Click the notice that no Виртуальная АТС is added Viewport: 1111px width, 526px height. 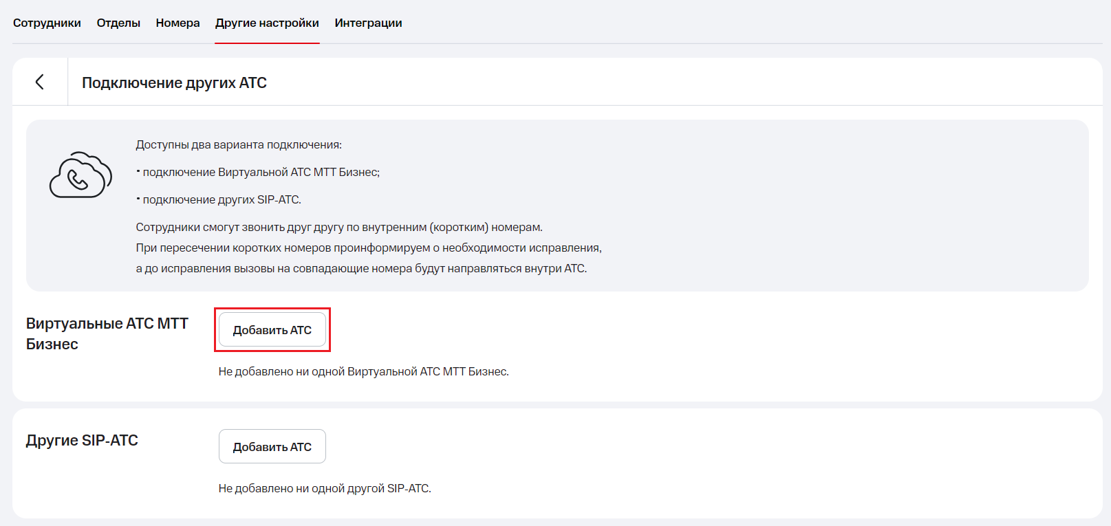pos(363,371)
